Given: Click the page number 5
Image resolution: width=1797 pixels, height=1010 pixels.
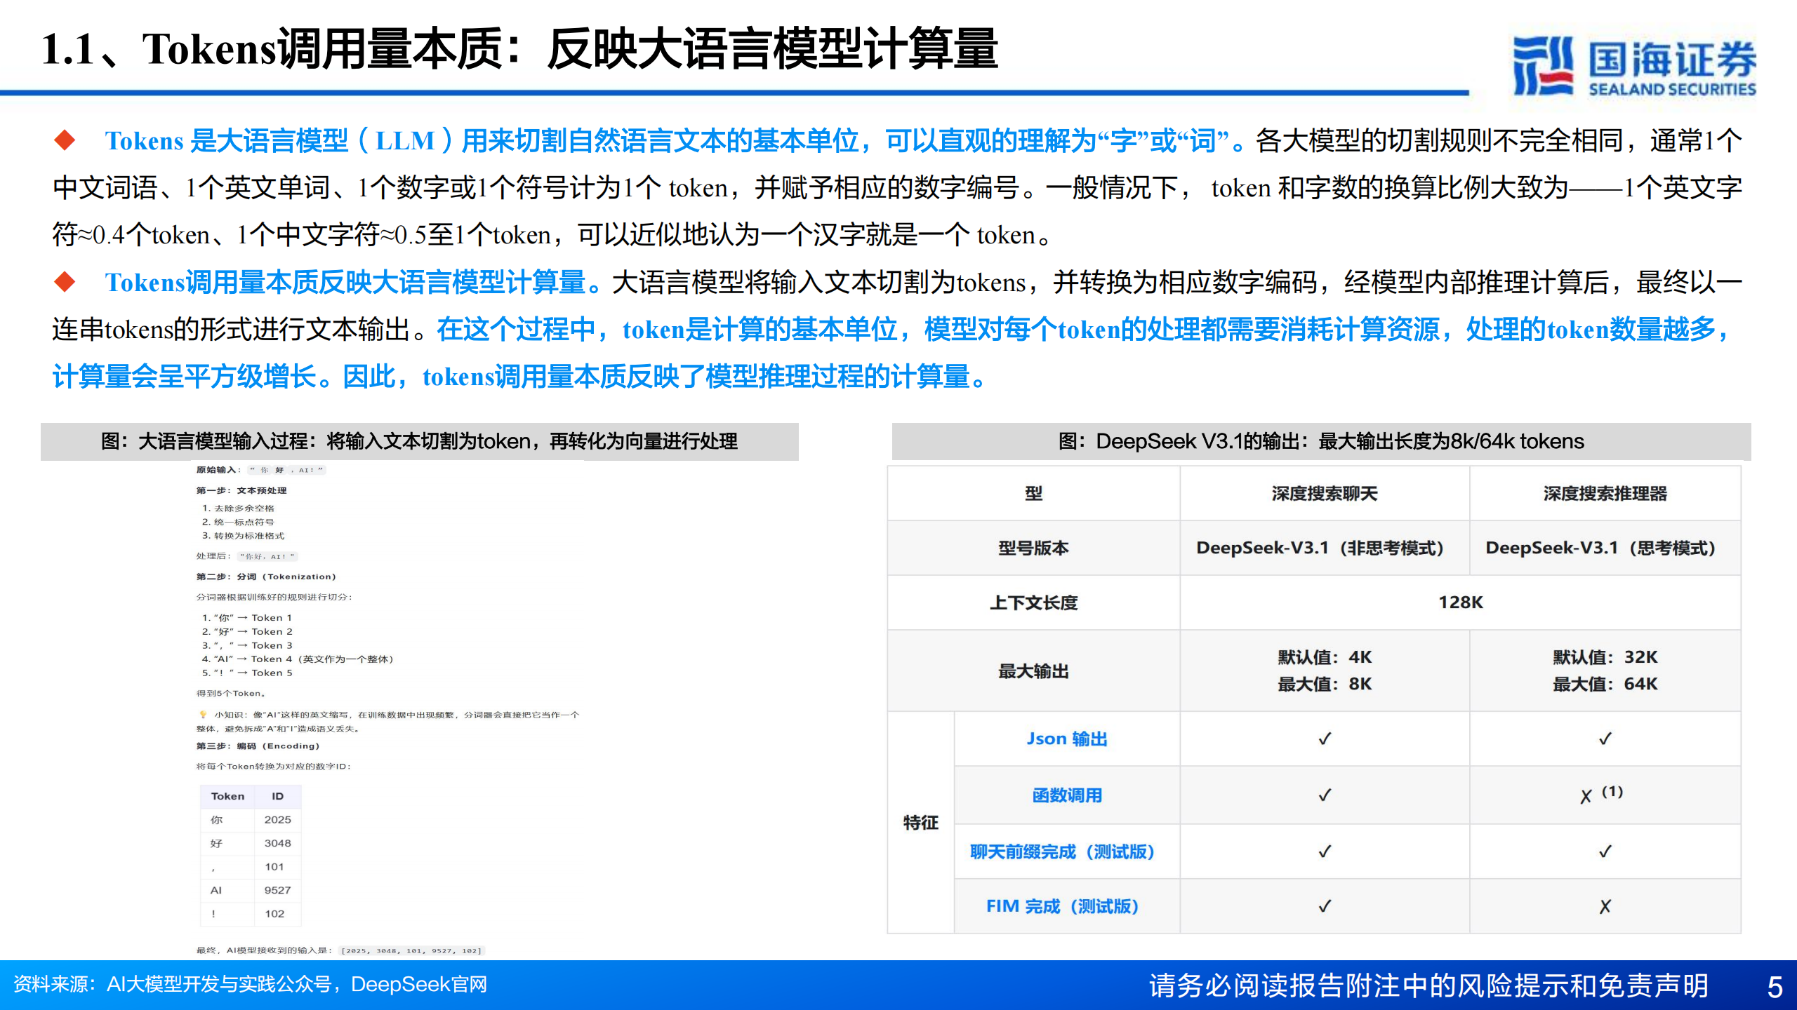Looking at the screenshot, I should coord(1775,987).
